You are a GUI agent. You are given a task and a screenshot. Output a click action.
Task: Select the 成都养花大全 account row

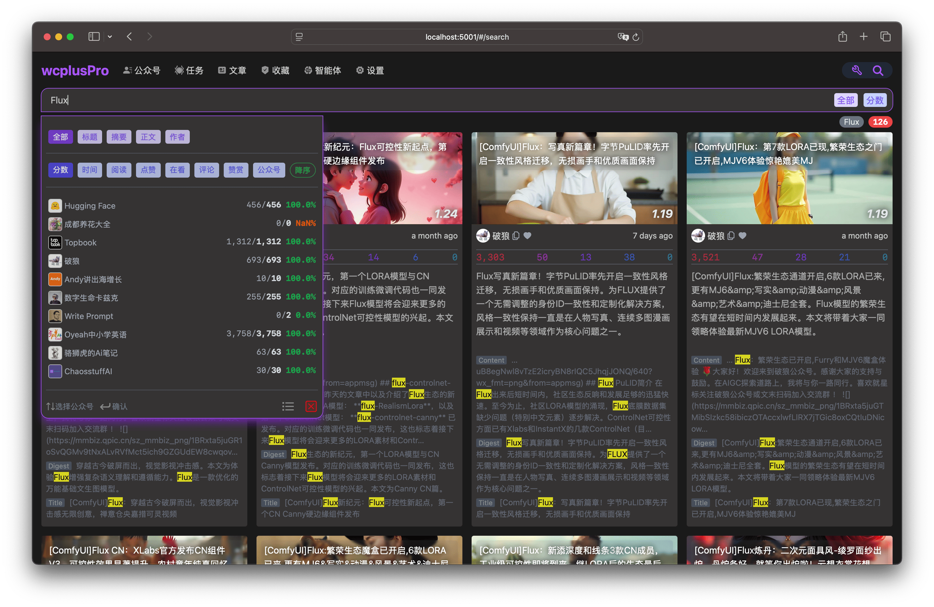182,224
